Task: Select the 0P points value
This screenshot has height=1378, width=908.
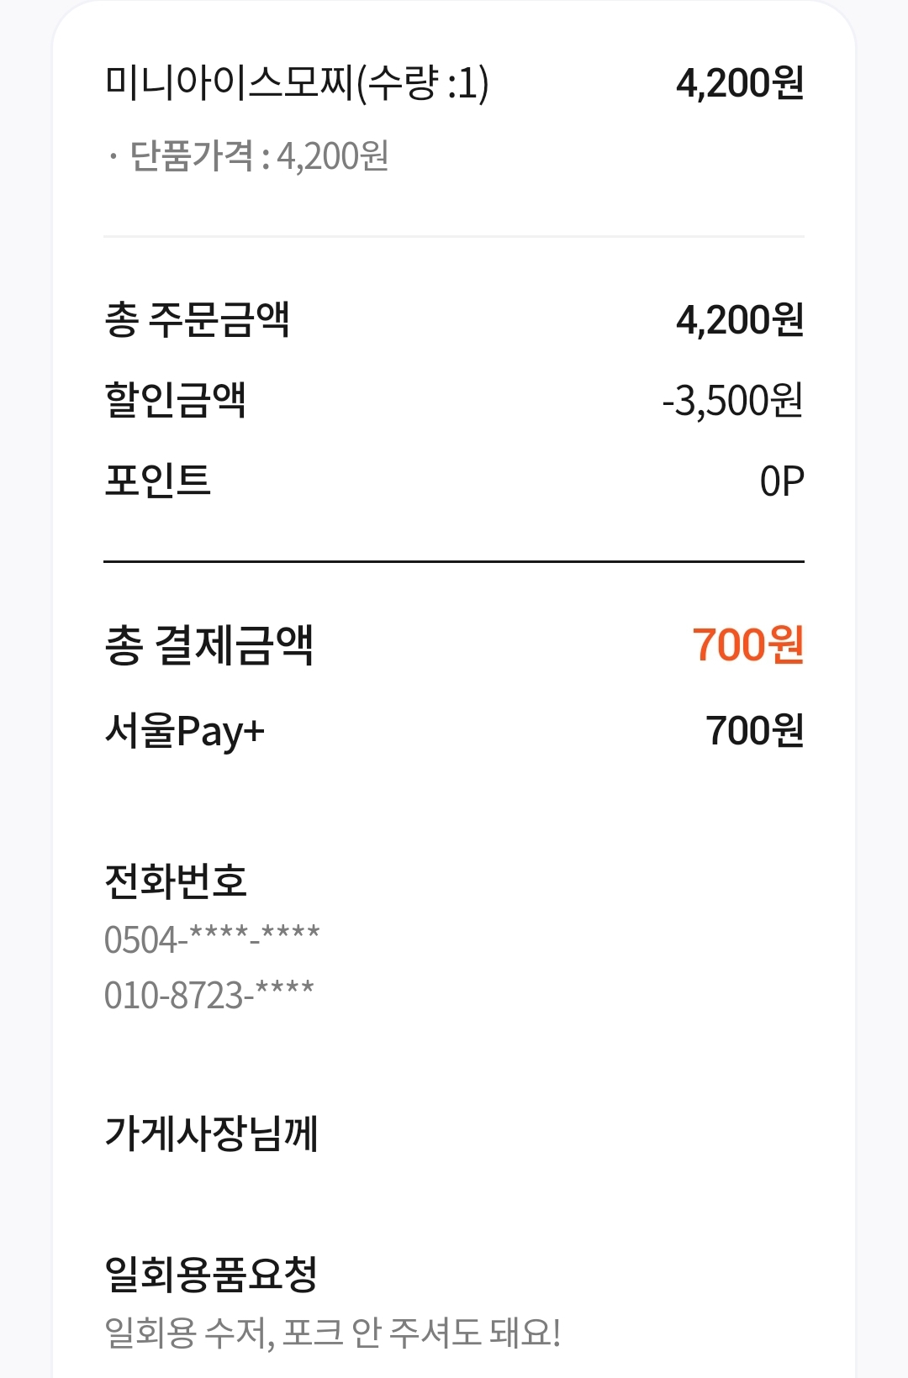Action: pos(782,481)
